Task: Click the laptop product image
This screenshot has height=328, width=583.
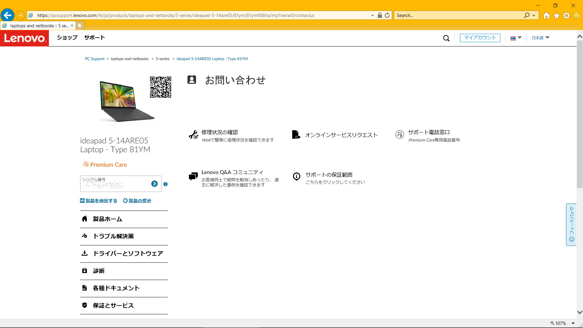Action: tap(127, 101)
